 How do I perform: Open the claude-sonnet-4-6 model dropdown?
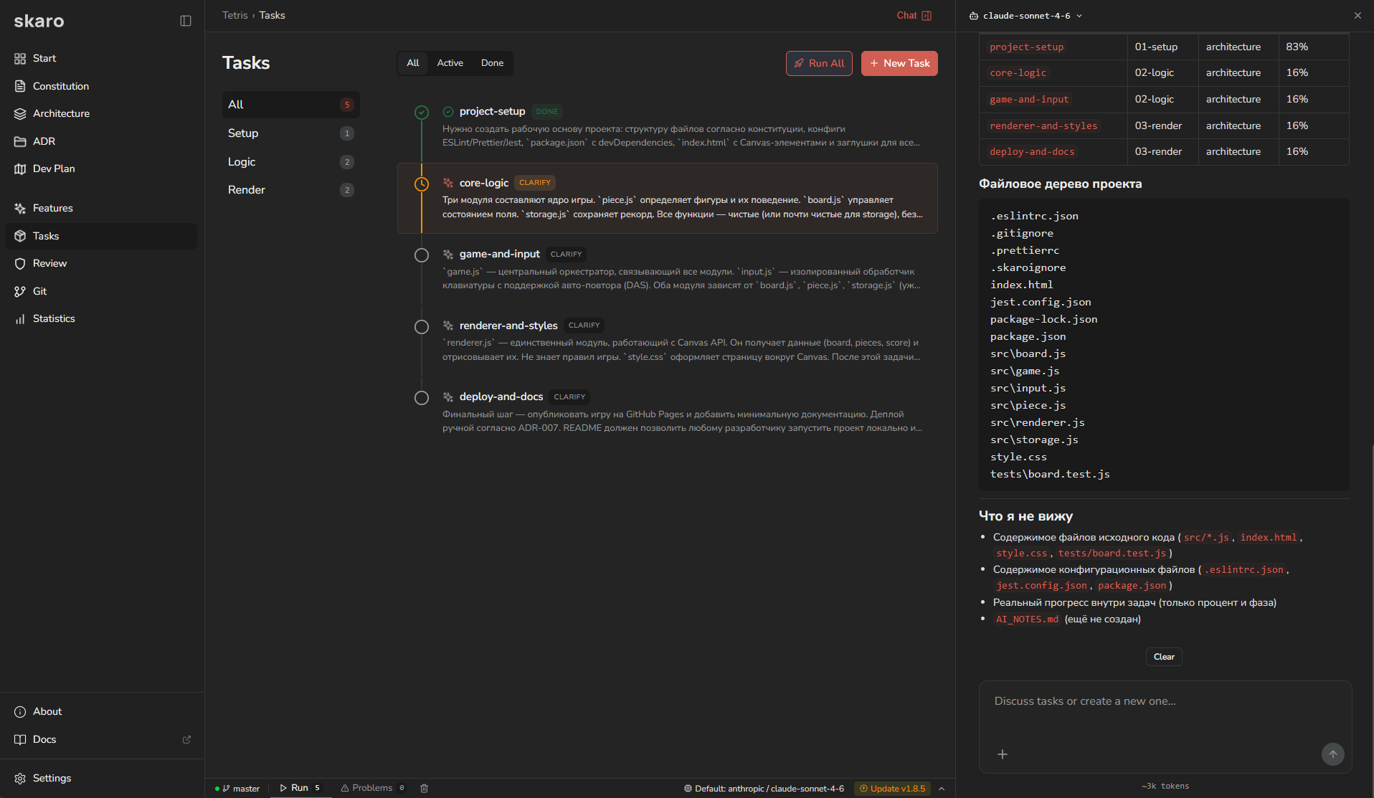[x=1025, y=15]
